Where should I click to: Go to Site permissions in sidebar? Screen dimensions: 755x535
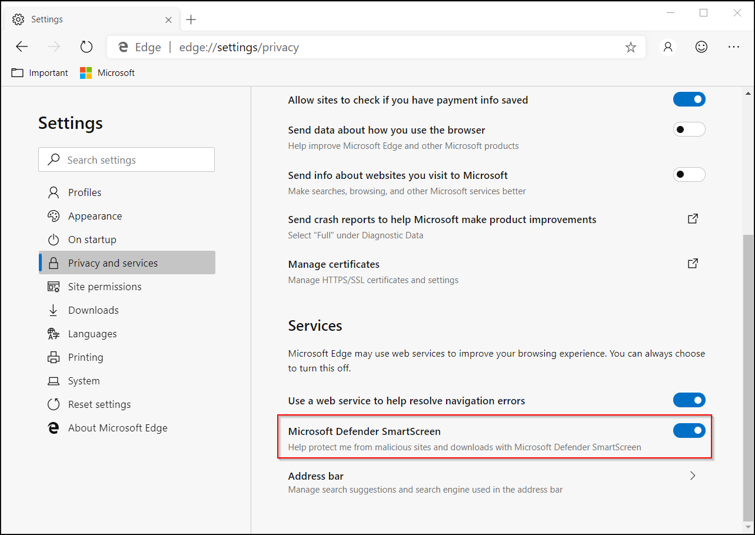click(x=105, y=287)
